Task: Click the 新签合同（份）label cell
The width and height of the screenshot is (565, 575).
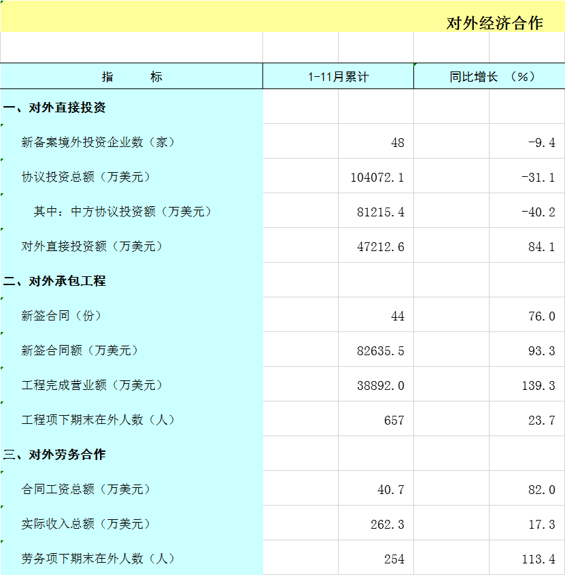Action: point(61,316)
